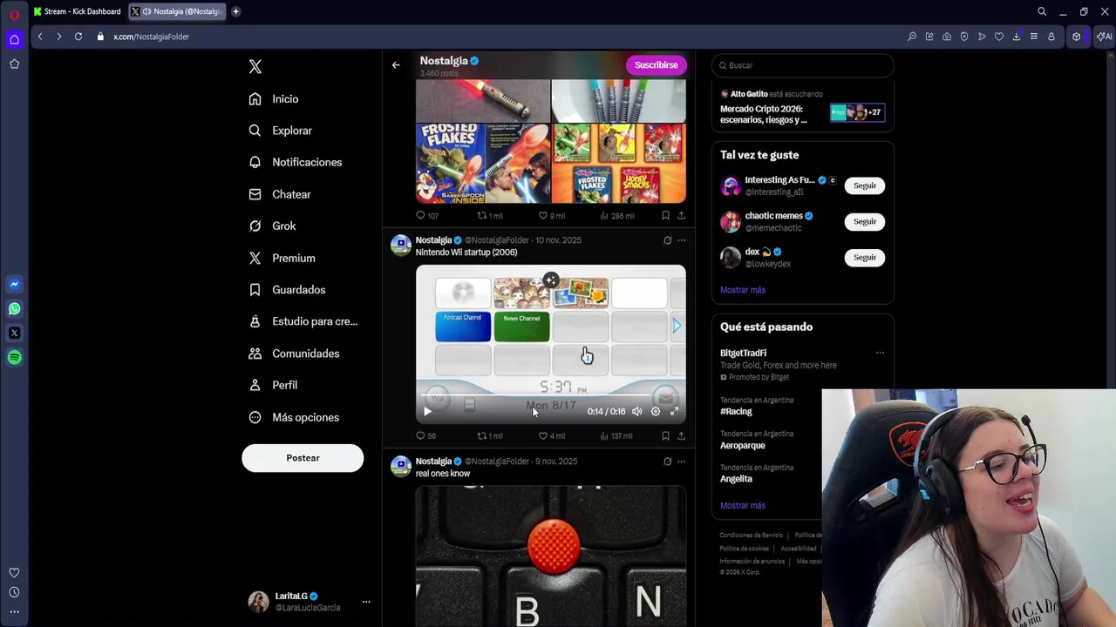The width and height of the screenshot is (1116, 627).
Task: Seek on the Wii video progress bar
Action: [x=550, y=397]
